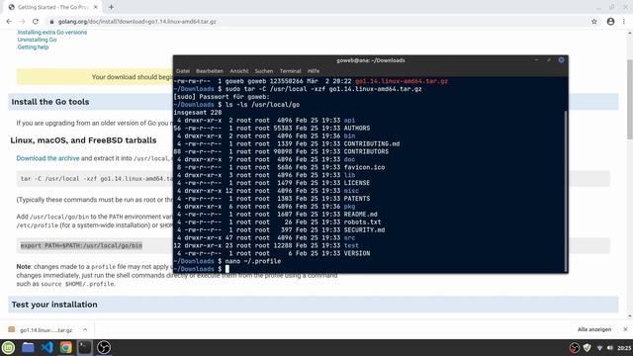
Task: Click Alle anzeigen in downloads bar
Action: [593, 329]
